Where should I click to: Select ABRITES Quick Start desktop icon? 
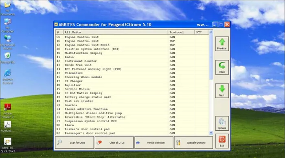coord(7,145)
